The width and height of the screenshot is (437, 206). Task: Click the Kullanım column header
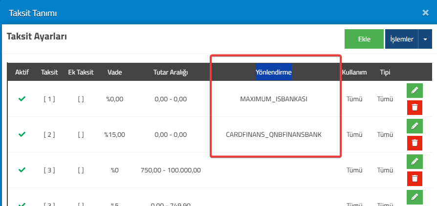pos(354,73)
